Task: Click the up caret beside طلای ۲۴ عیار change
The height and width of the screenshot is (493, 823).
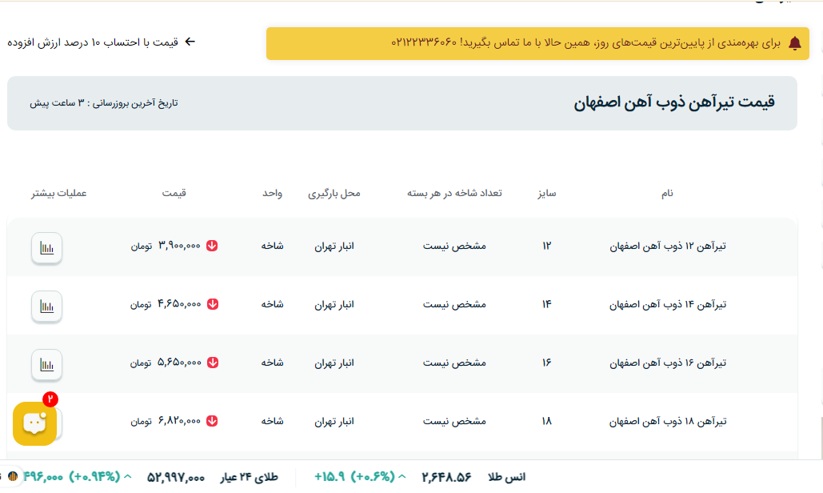Action: tap(128, 477)
